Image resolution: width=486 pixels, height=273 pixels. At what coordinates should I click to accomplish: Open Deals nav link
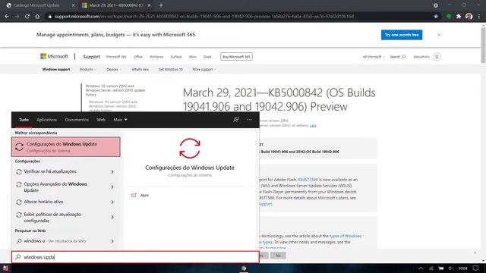tap(207, 57)
